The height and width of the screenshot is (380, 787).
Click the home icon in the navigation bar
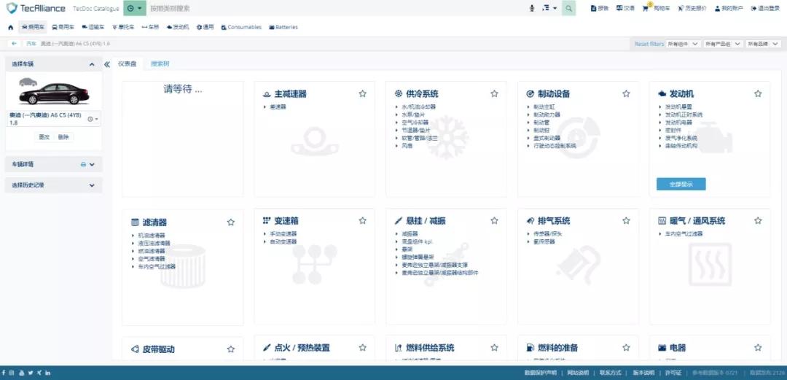coord(10,27)
